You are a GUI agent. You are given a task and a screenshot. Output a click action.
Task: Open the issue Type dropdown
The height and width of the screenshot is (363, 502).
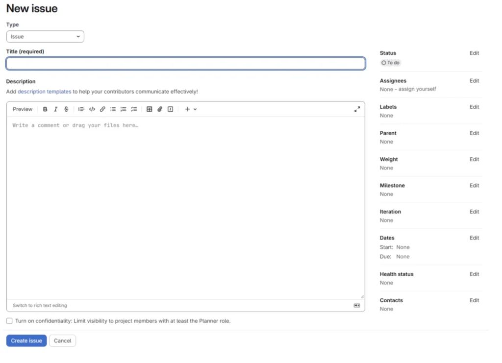[45, 36]
